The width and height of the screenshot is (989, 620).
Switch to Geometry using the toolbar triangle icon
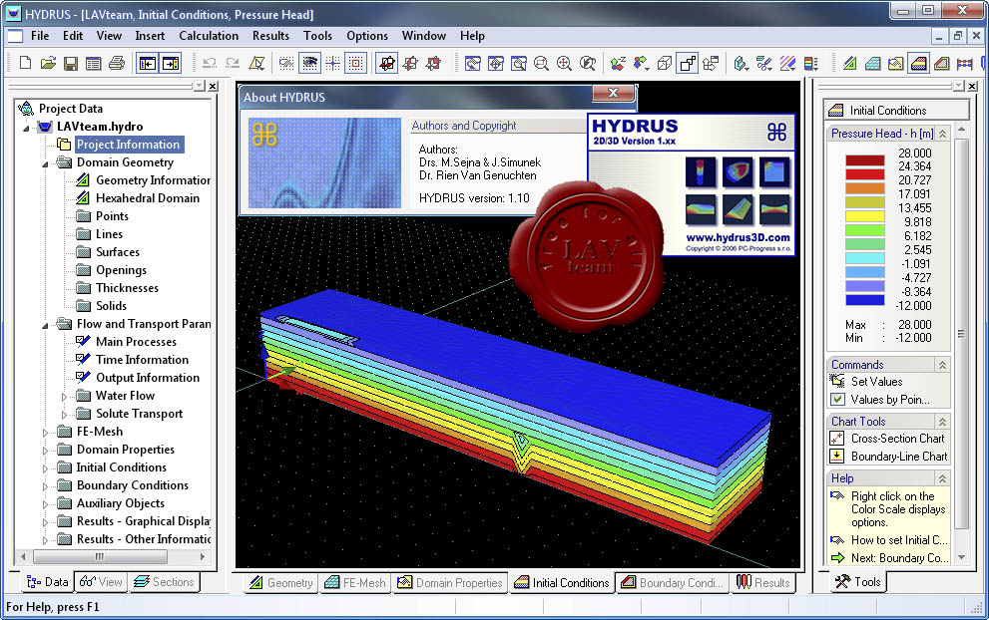click(x=849, y=63)
